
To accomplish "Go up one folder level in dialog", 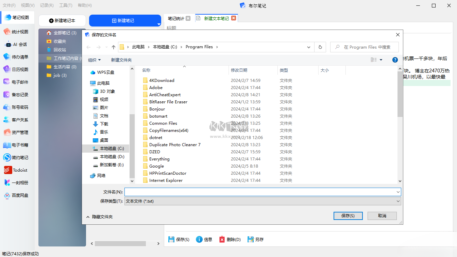I will (x=114, y=47).
